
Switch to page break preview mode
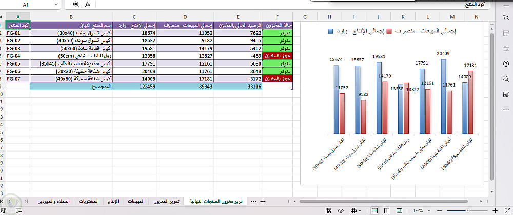(399, 211)
